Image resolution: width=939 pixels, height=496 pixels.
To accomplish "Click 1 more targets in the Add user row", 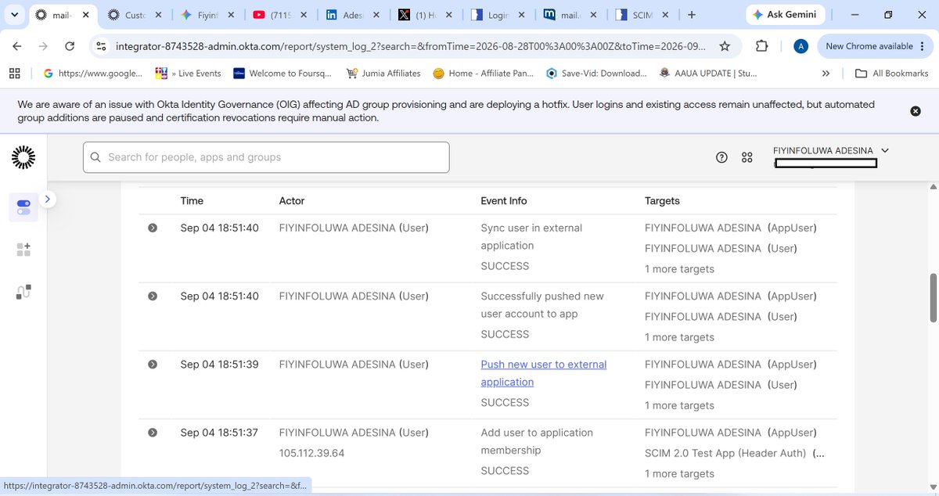I will (x=679, y=473).
